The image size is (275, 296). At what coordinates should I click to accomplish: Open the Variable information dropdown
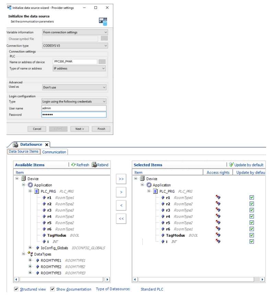point(75,32)
